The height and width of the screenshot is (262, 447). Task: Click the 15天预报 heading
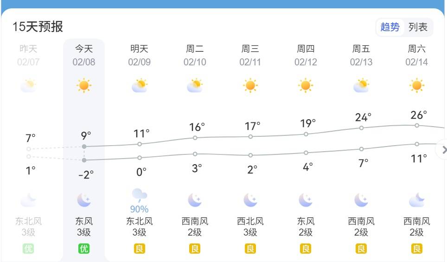[x=38, y=26]
